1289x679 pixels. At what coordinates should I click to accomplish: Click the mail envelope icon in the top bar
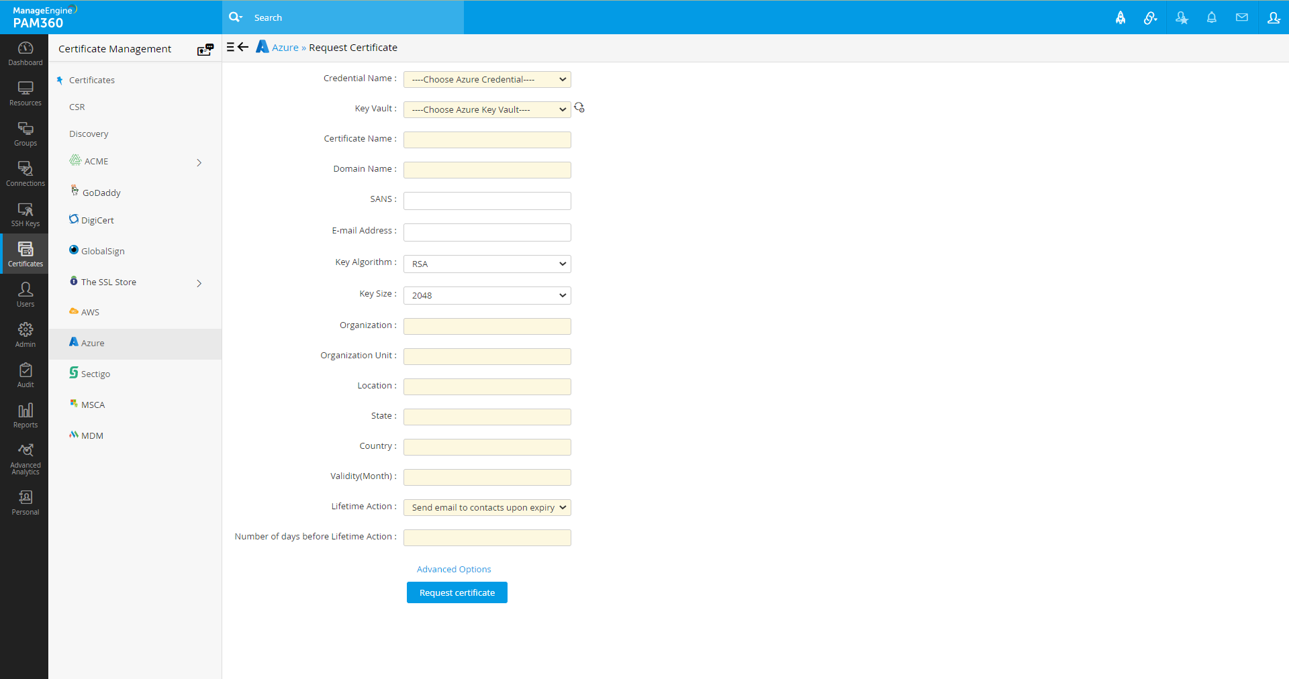coord(1241,17)
